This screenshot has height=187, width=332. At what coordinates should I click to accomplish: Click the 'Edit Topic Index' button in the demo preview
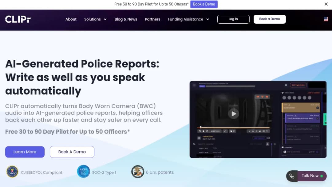tap(298, 85)
